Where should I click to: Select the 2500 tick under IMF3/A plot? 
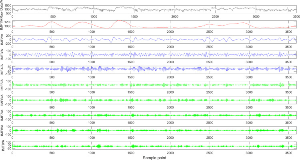coord(210,62)
